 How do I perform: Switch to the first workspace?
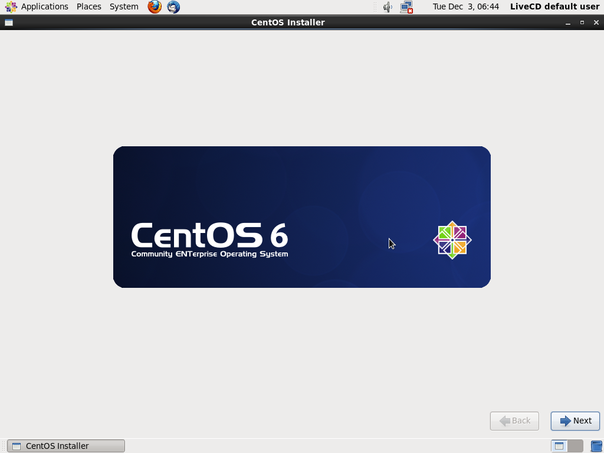coord(559,446)
